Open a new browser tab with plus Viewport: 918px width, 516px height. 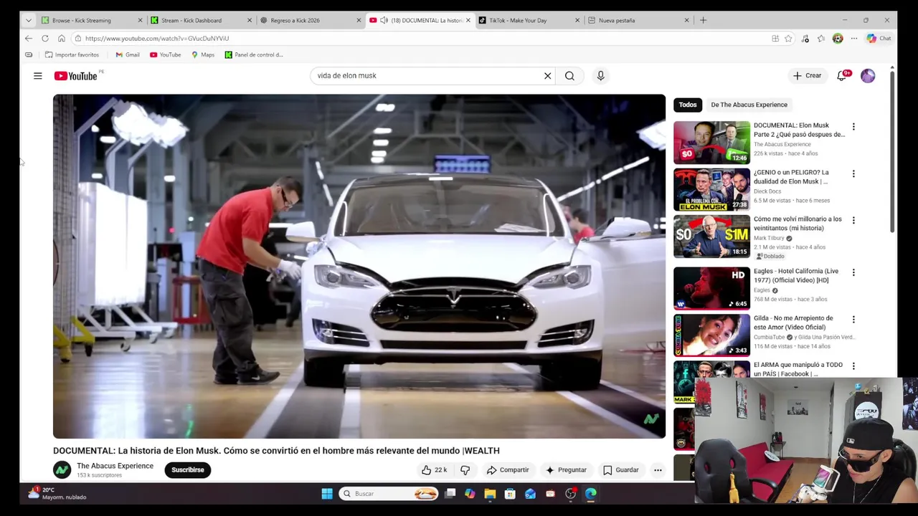pyautogui.click(x=703, y=20)
